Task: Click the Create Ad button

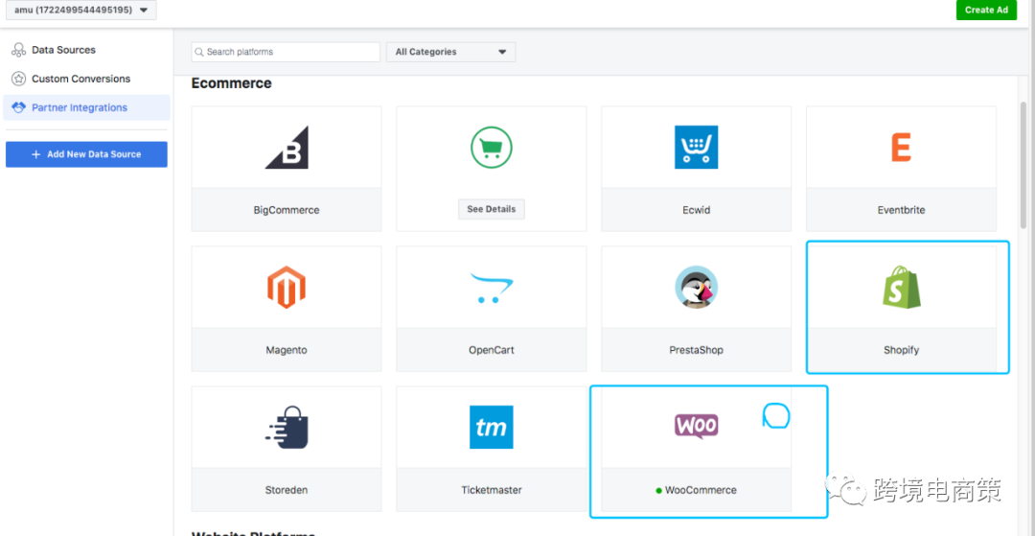Action: (986, 10)
